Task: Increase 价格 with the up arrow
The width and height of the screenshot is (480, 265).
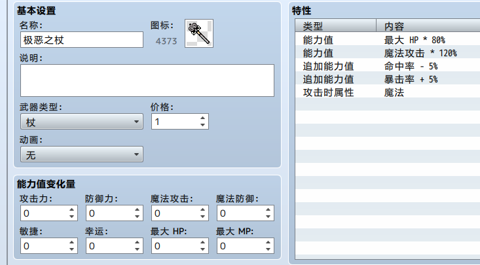Action: (202, 118)
